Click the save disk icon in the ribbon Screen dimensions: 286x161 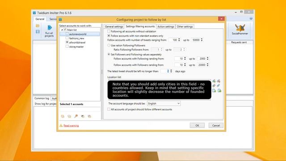click(38, 32)
